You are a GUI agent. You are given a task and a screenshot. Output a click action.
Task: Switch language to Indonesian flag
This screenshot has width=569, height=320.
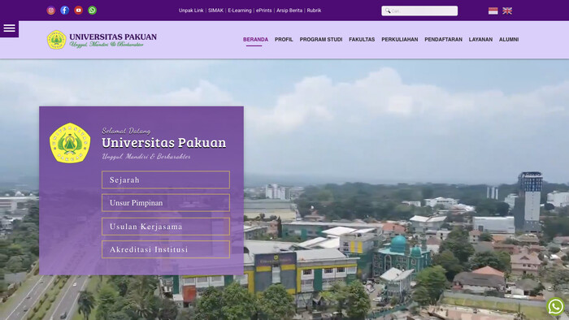click(x=493, y=11)
